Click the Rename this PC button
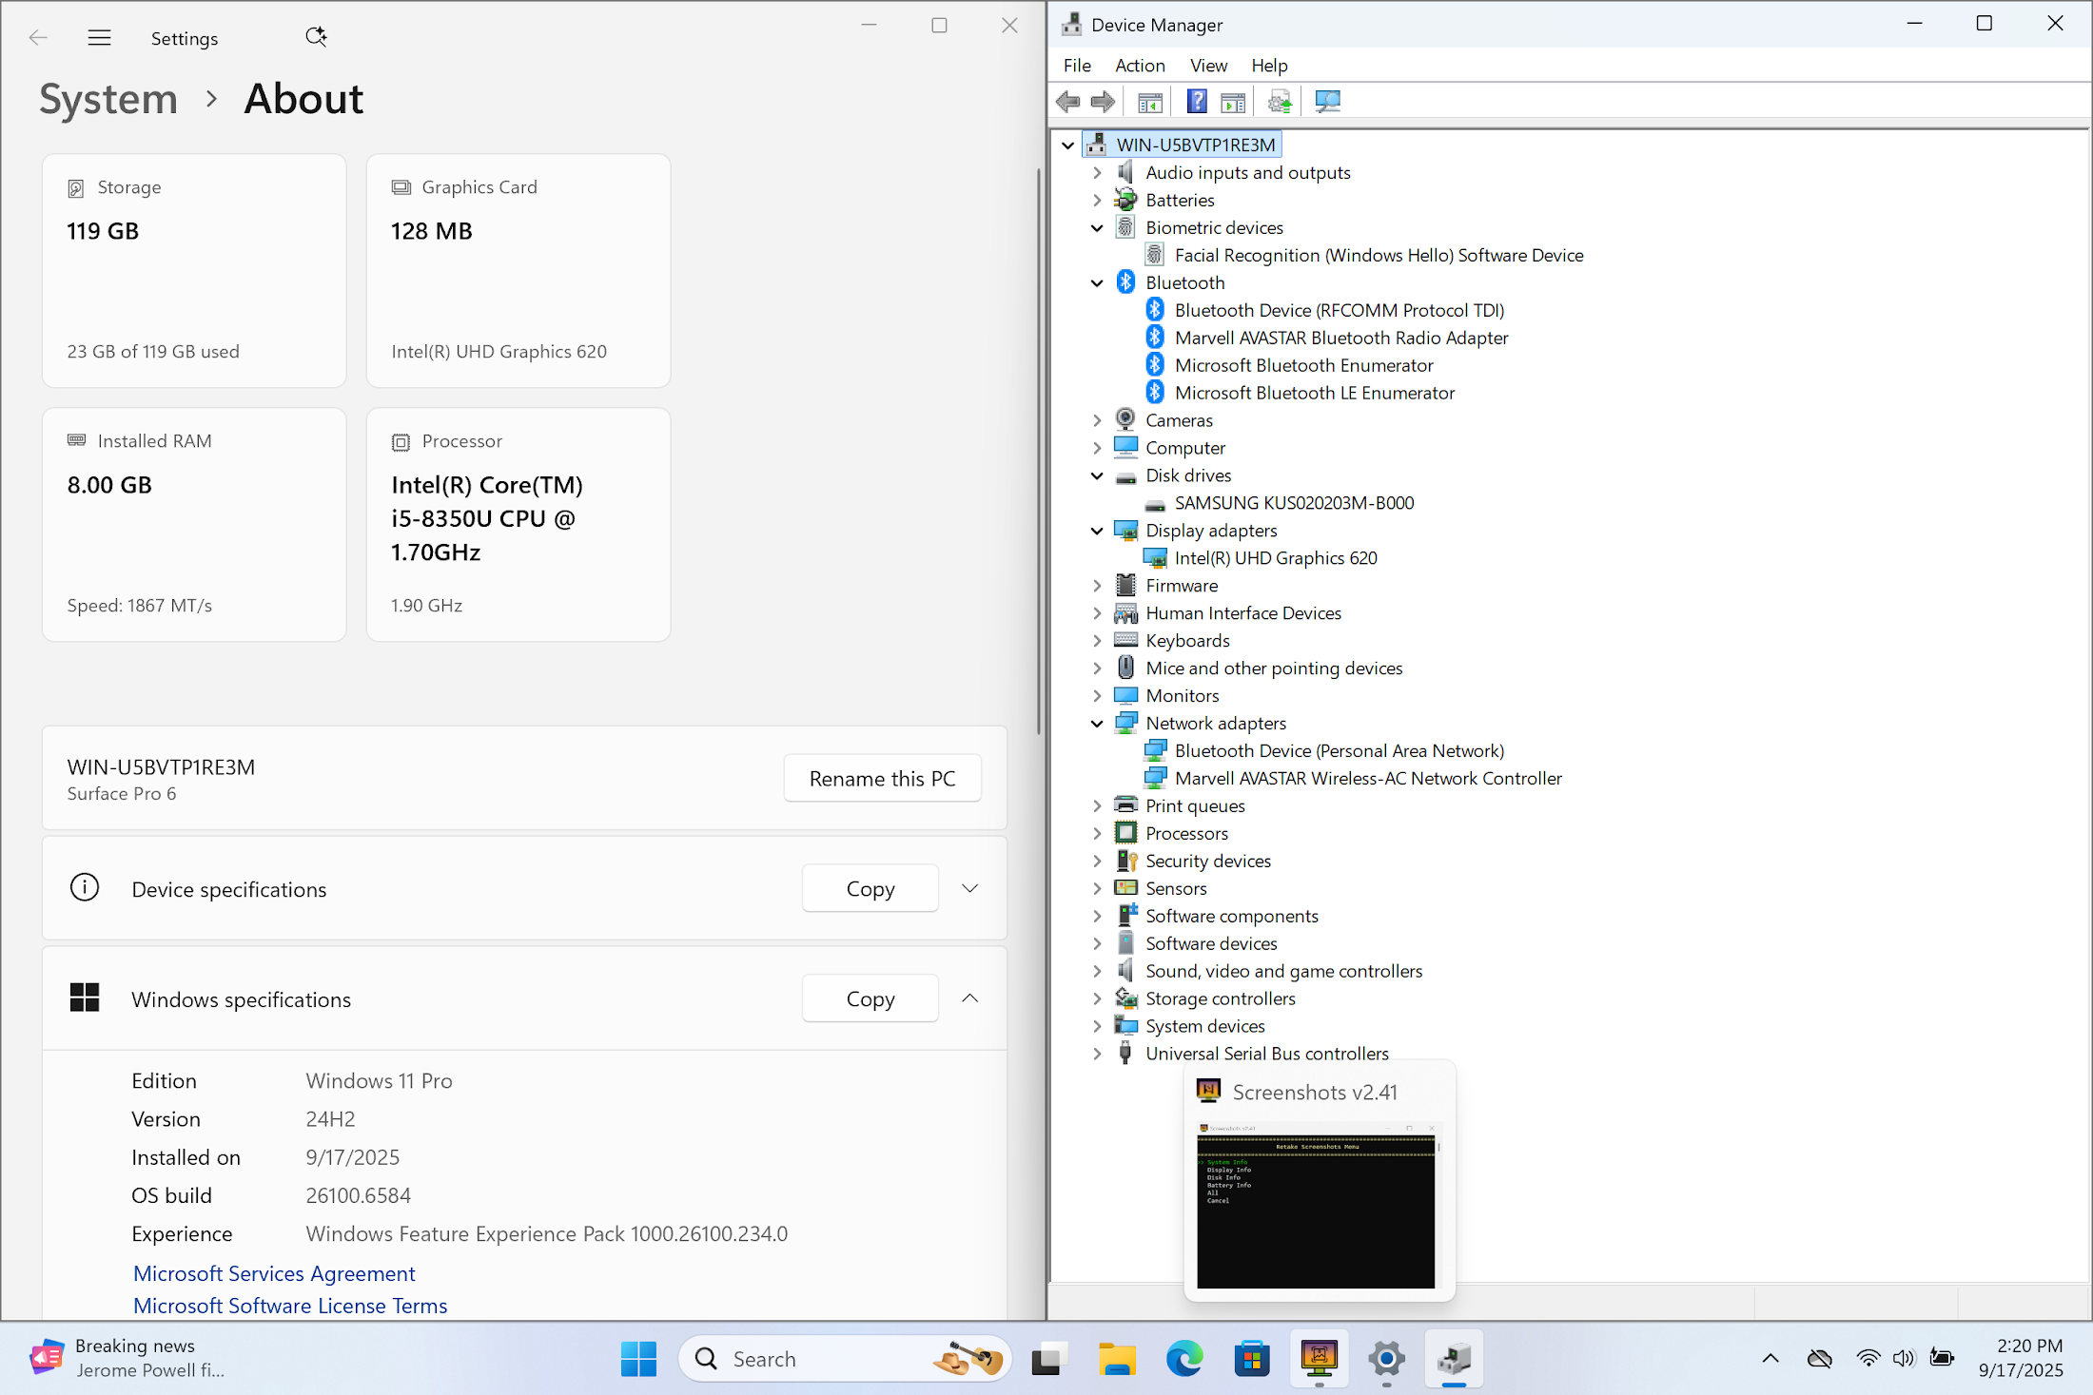The height and width of the screenshot is (1395, 2093). 882,779
